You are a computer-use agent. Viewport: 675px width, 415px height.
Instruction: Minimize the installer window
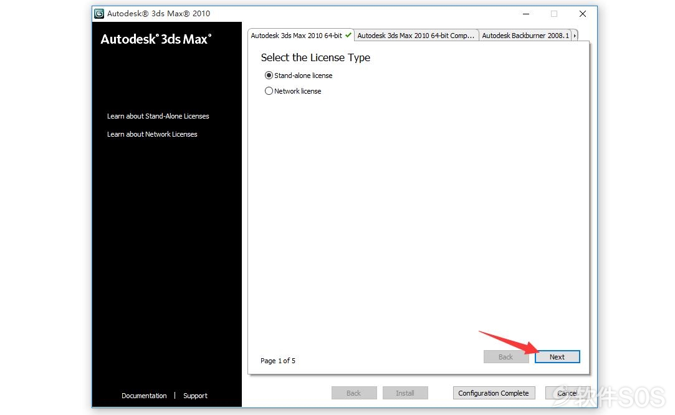525,14
